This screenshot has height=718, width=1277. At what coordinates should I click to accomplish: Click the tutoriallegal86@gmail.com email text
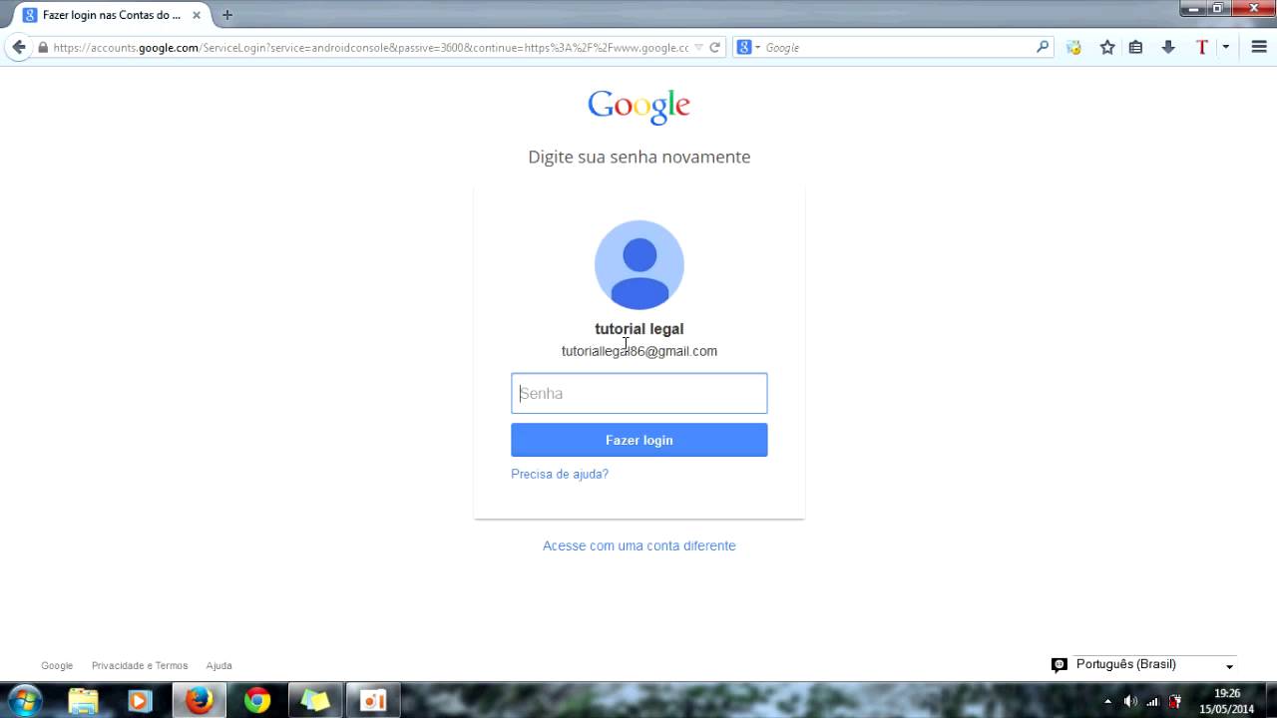(639, 351)
